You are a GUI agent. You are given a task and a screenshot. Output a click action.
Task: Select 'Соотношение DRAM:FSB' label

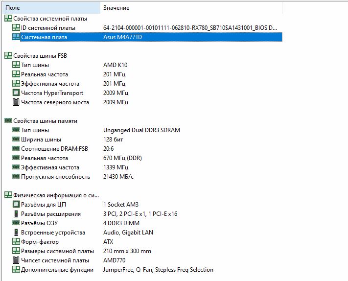click(55, 149)
